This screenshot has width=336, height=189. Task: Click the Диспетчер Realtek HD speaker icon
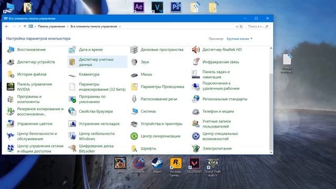[196, 49]
